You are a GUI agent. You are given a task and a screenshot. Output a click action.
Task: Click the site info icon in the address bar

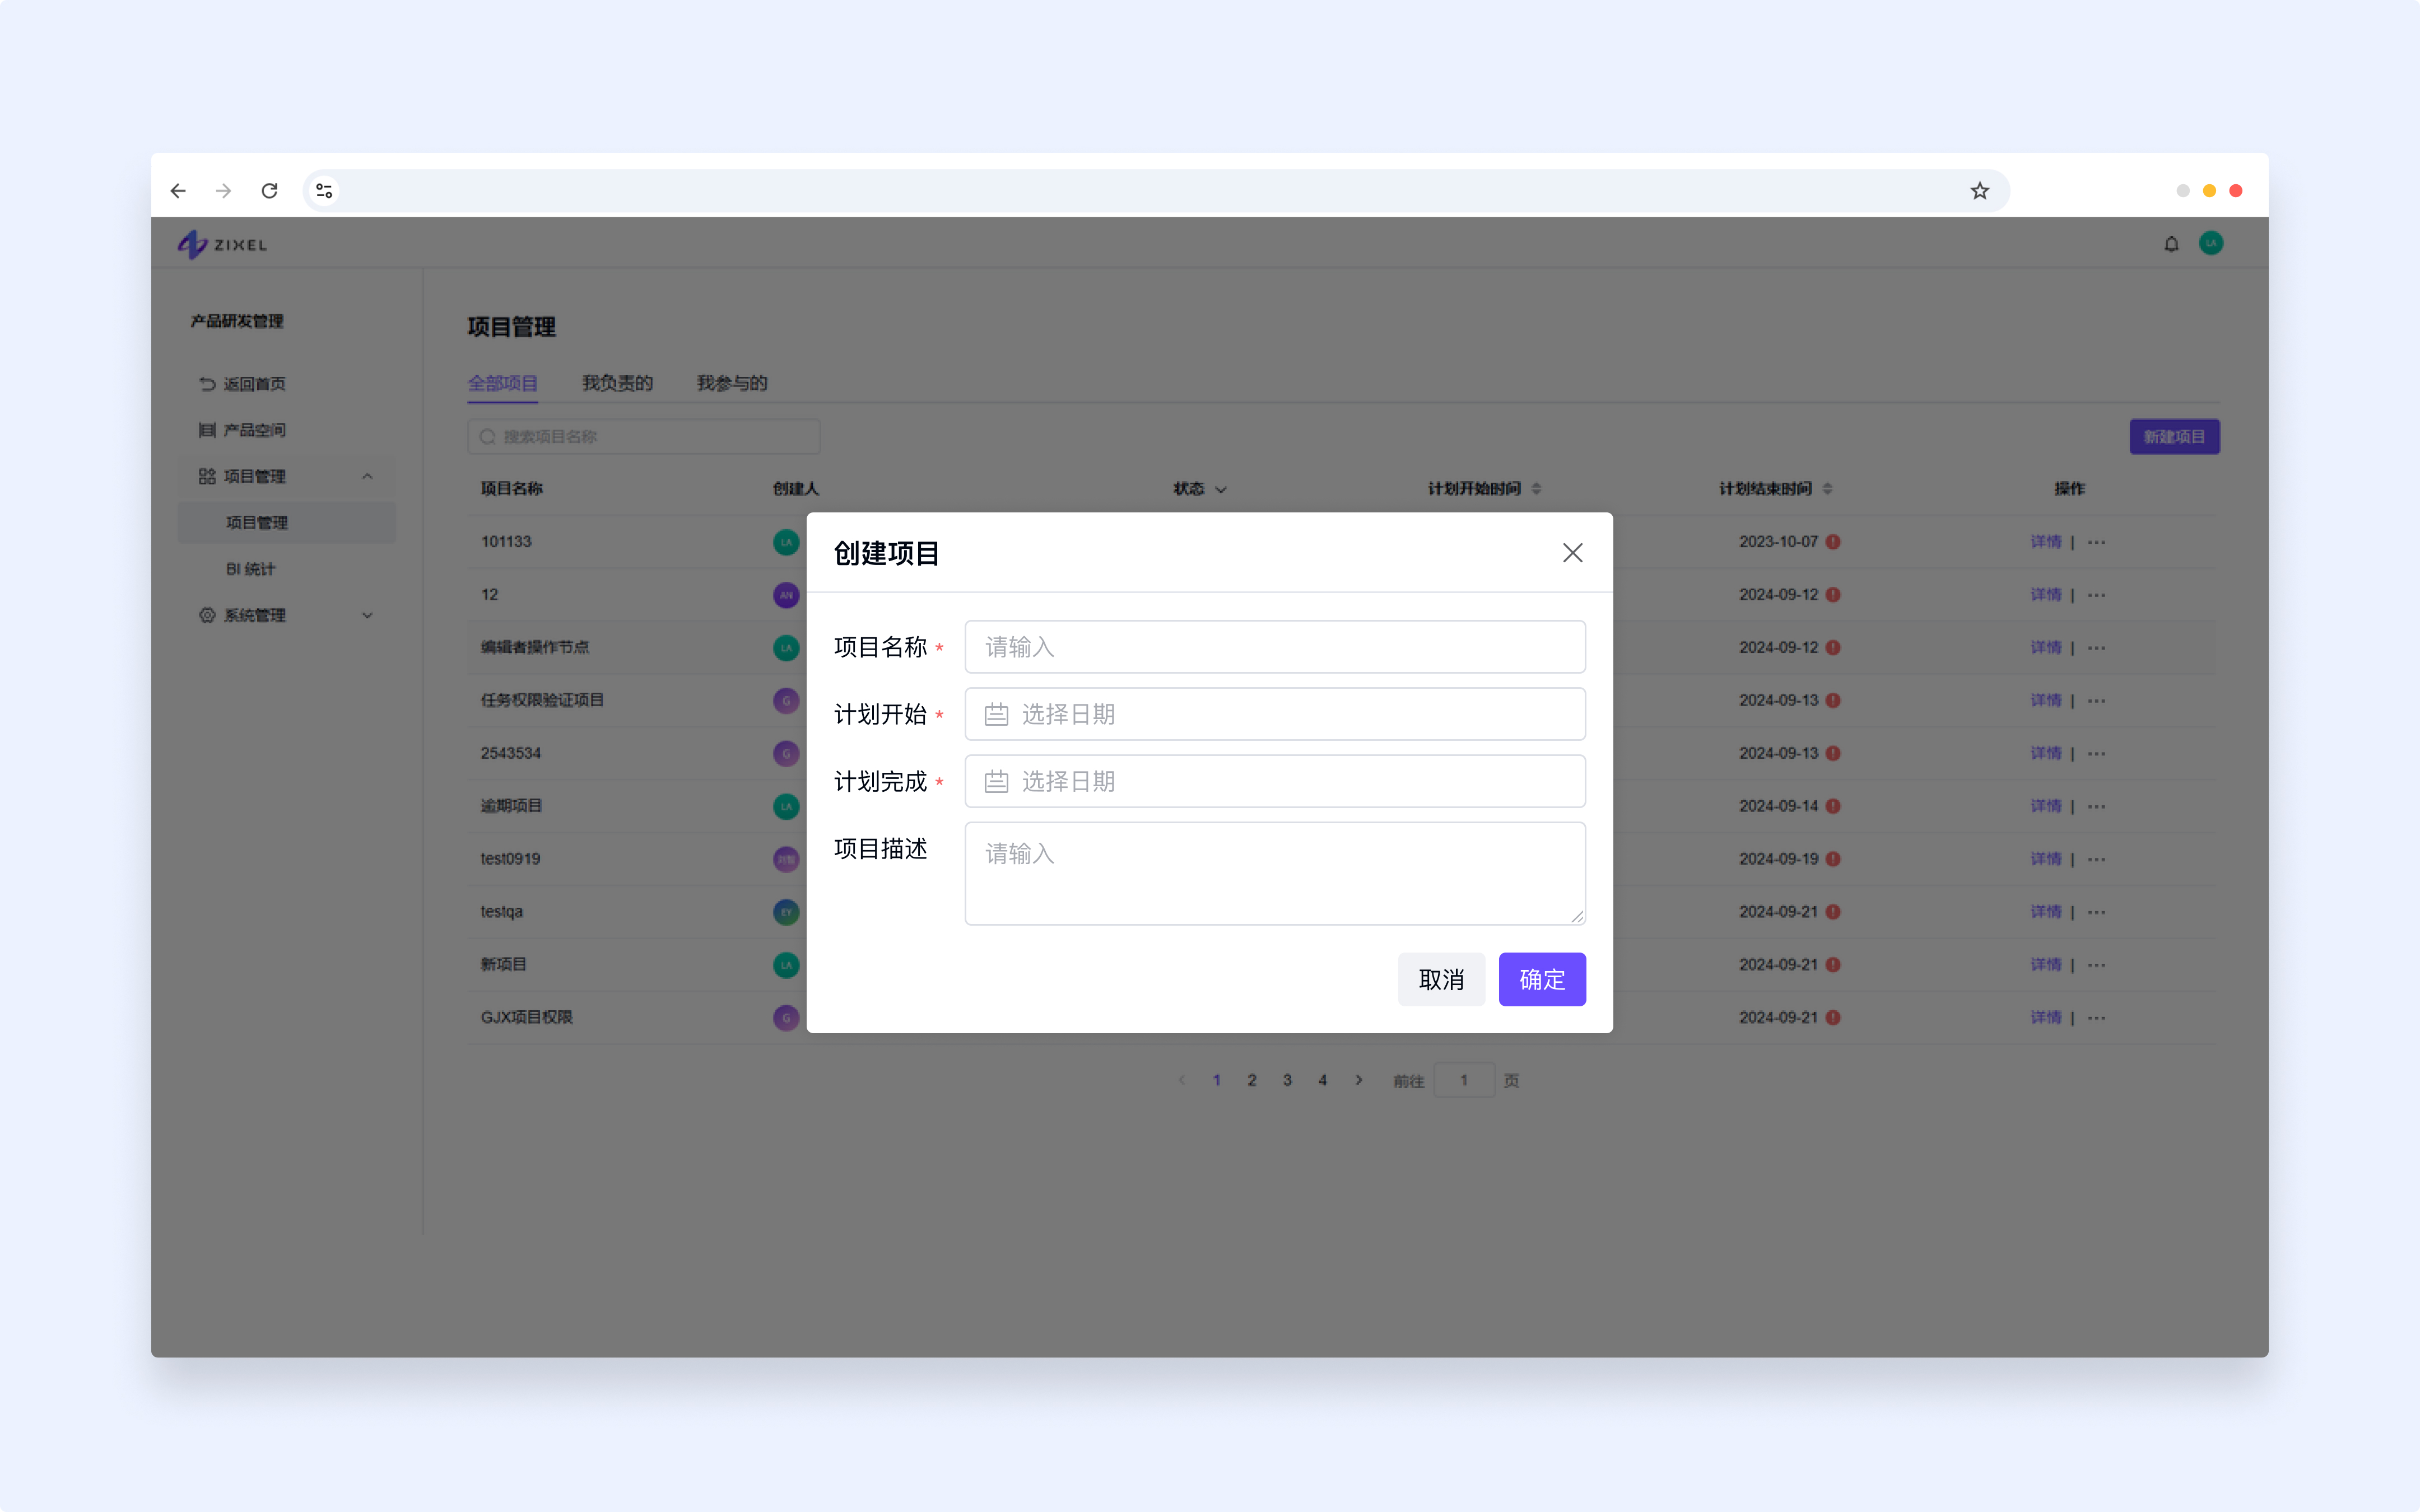click(x=324, y=191)
